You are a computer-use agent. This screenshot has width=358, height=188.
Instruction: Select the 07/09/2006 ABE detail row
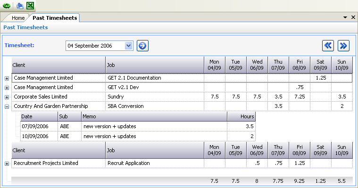point(138,126)
